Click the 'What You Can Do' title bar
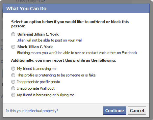153x120 pixels. coord(76,9)
